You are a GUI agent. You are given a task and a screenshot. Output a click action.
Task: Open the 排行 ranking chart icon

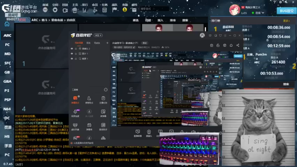(x=85, y=10)
